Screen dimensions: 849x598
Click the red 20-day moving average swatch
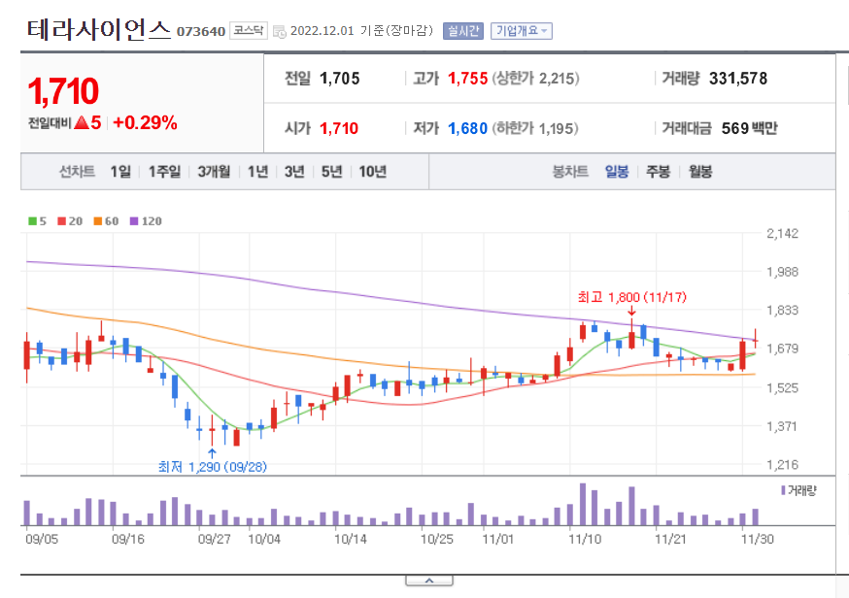62,220
